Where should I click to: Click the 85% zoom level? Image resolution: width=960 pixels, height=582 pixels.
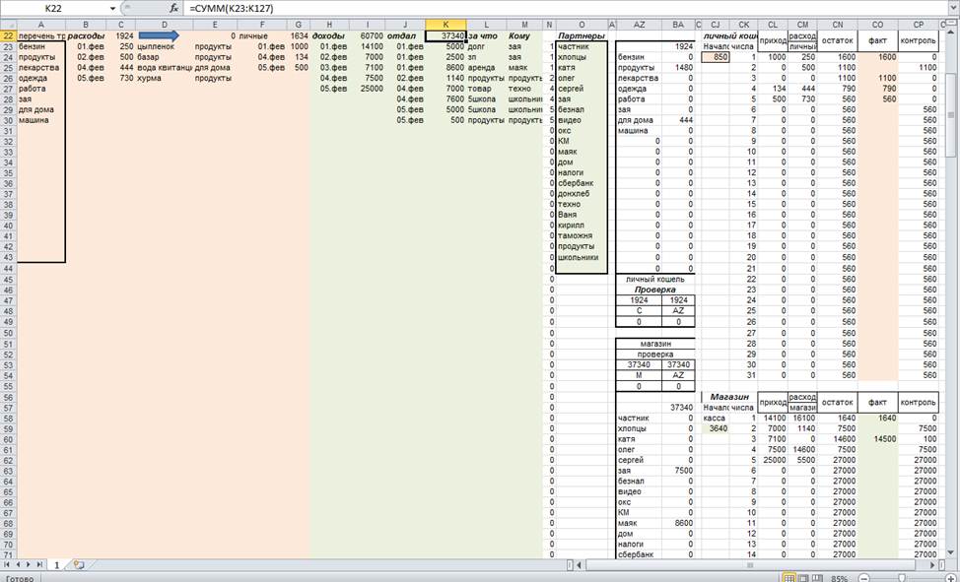point(840,578)
